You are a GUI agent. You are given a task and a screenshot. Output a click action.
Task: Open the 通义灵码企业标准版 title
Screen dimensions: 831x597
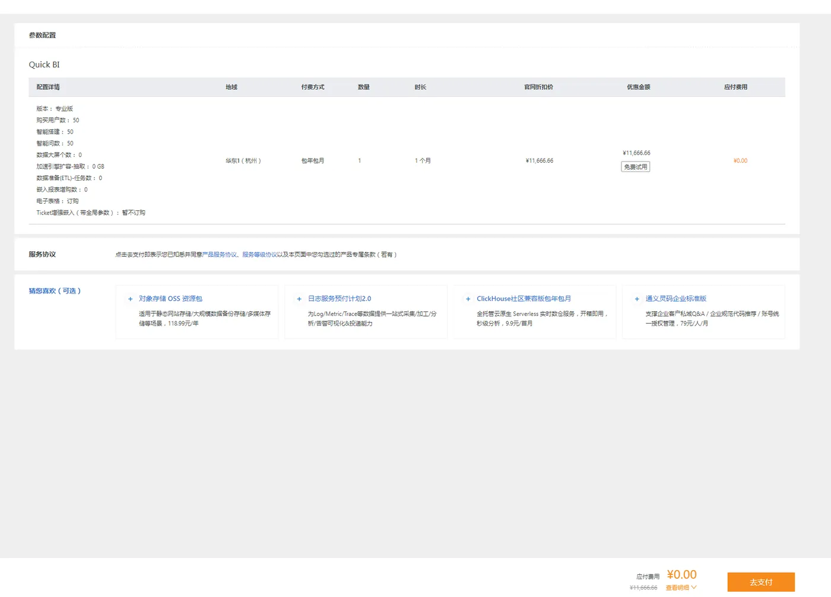[x=676, y=299]
